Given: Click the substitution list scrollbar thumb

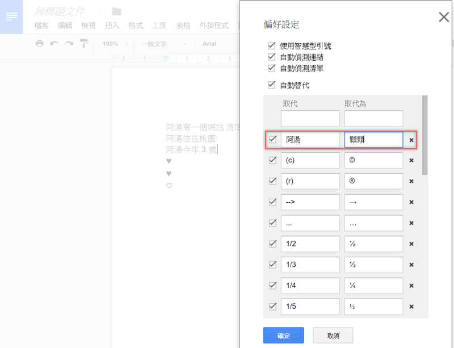Looking at the screenshot, I should [x=424, y=135].
